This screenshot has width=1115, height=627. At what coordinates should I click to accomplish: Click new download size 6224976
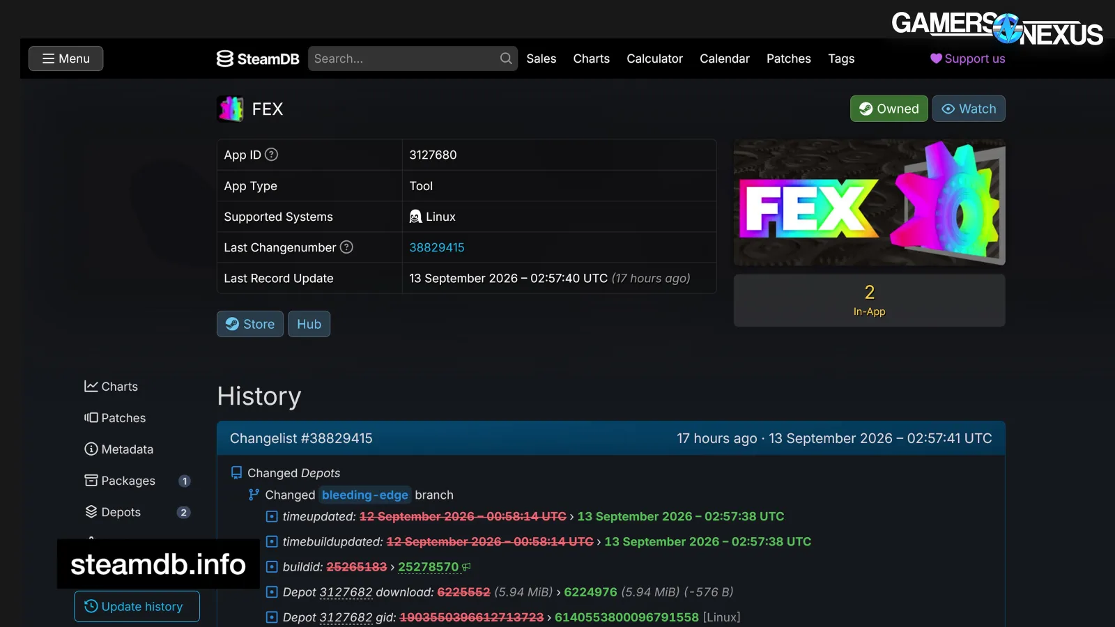590,592
